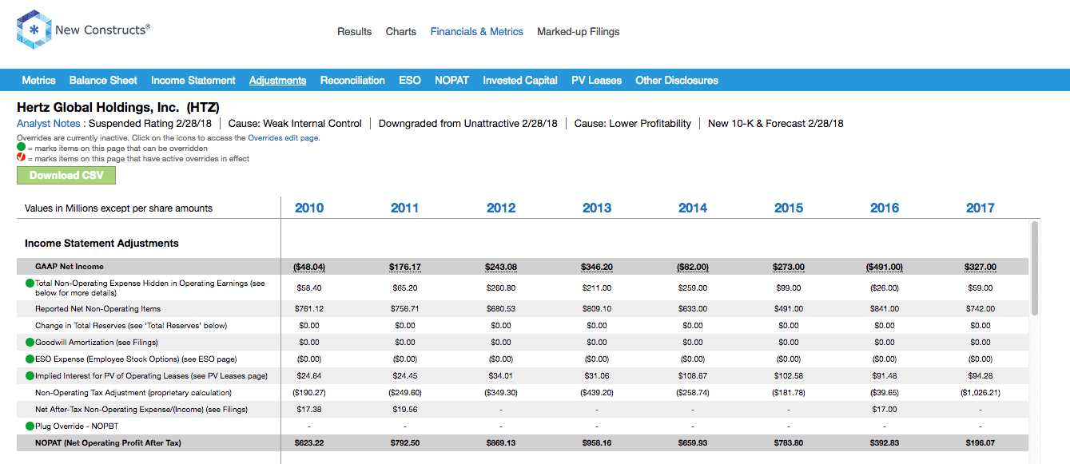Click the Change in Total Reserves row label

click(x=131, y=325)
